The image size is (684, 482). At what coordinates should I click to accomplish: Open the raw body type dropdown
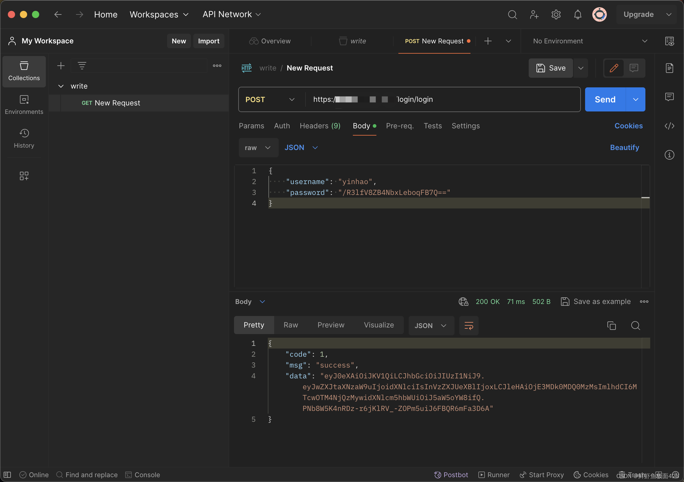click(x=258, y=148)
